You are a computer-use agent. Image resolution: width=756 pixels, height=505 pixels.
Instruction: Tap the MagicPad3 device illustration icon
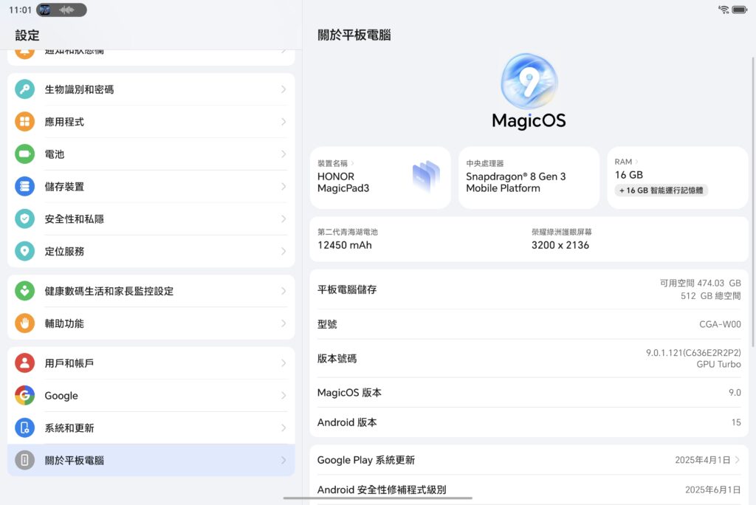pos(426,177)
